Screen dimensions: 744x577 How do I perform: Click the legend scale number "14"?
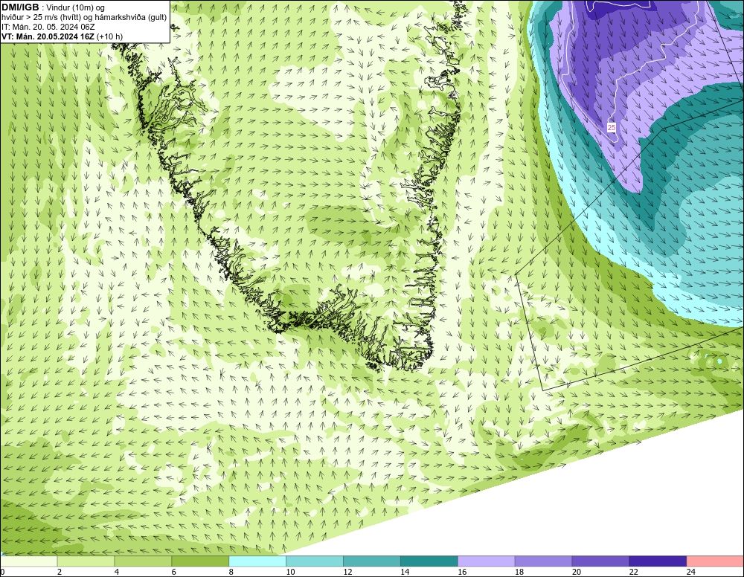(405, 572)
